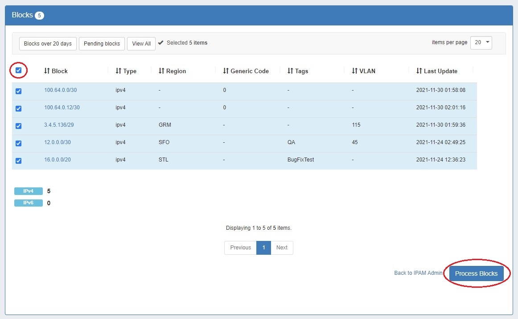Open block 12.0.0.0/30 link
The width and height of the screenshot is (518, 319).
tap(57, 142)
